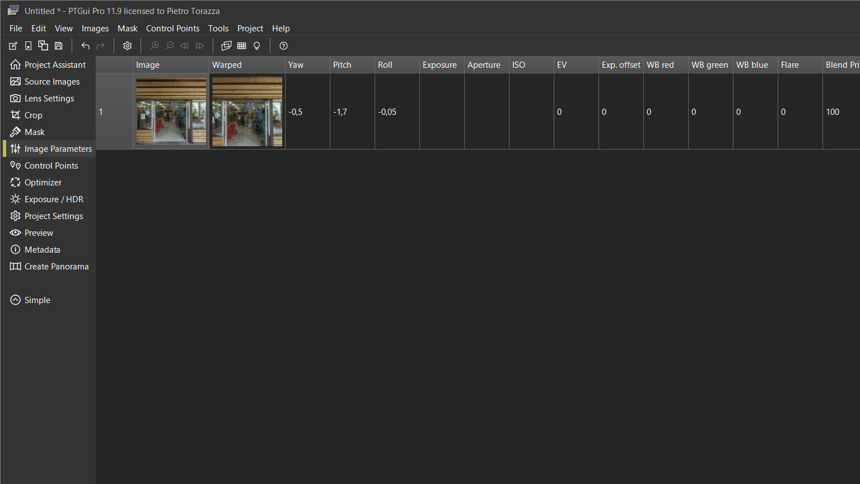Viewport: 860px width, 484px height.
Task: Click the house icon for Project Assistant
Action: (15, 64)
